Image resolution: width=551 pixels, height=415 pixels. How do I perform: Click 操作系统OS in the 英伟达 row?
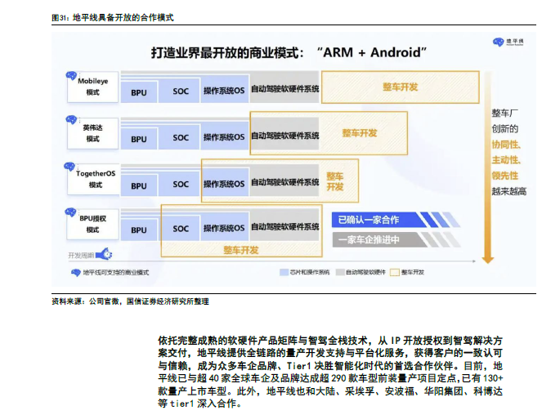point(224,137)
